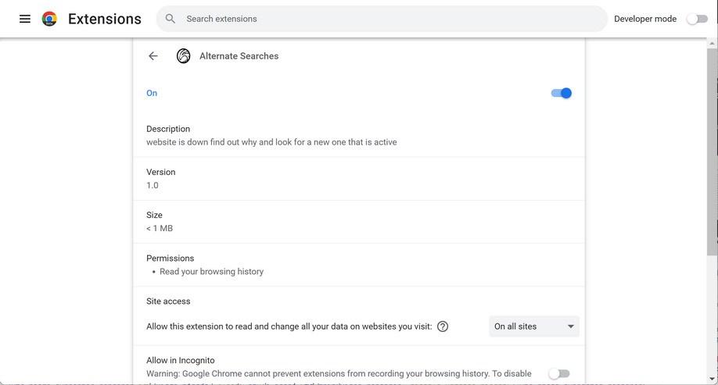718x385 pixels.
Task: Click the extension description text
Action: 271,142
